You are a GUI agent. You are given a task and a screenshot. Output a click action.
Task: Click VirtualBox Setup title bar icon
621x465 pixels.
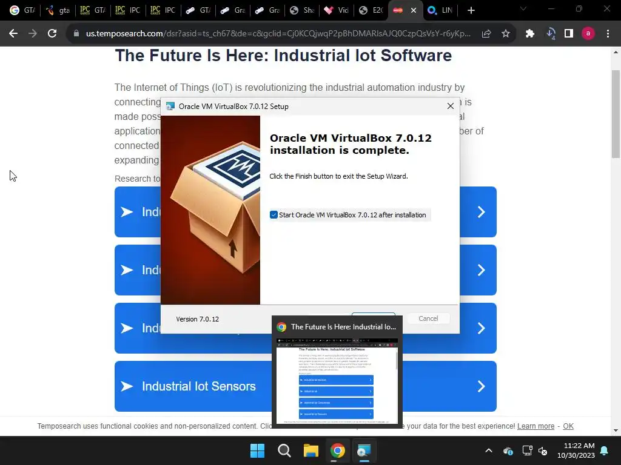(170, 106)
